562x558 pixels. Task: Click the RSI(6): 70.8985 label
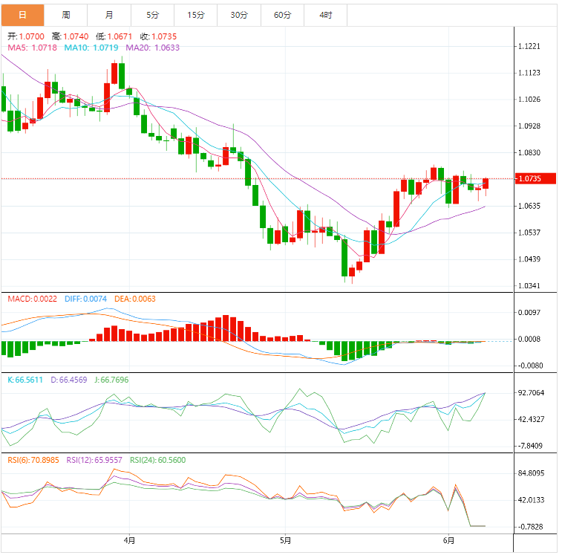[x=33, y=461]
